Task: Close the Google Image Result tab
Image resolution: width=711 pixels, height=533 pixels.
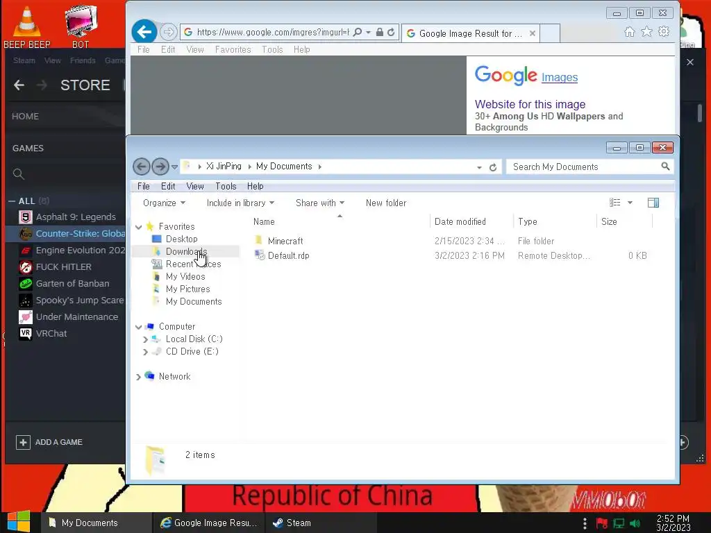Action: point(533,33)
